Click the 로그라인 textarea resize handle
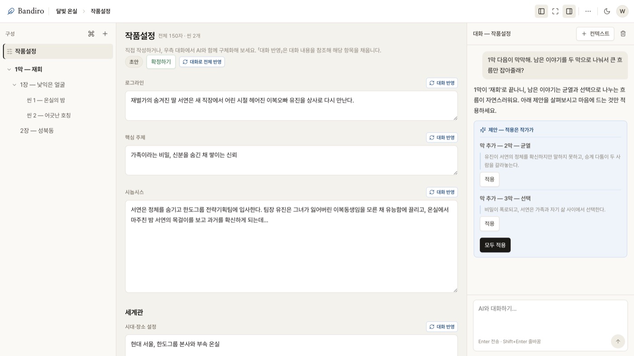The width and height of the screenshot is (634, 356). [x=455, y=118]
